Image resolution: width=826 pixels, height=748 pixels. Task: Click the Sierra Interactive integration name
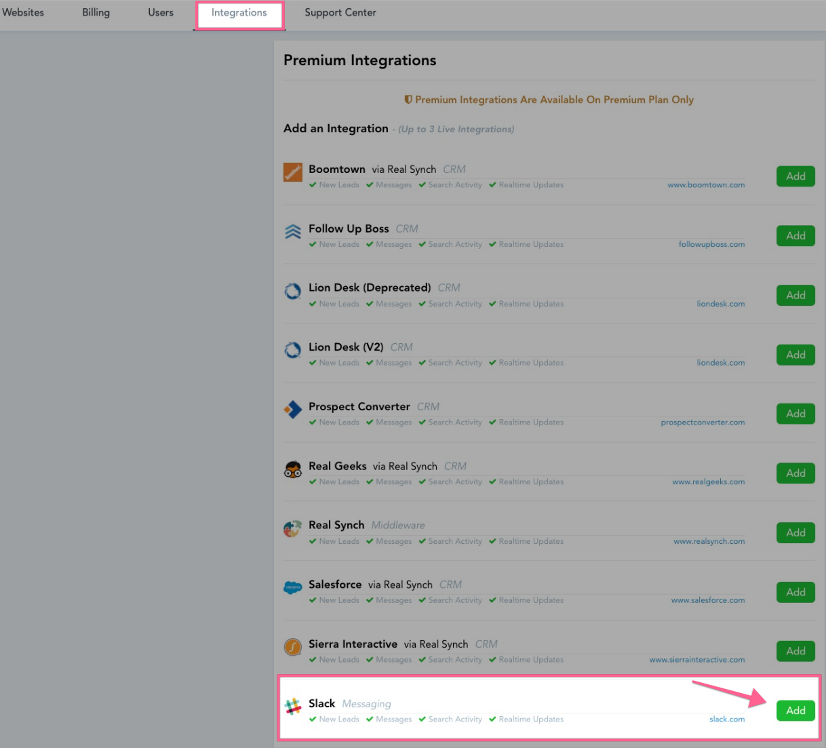pos(353,644)
